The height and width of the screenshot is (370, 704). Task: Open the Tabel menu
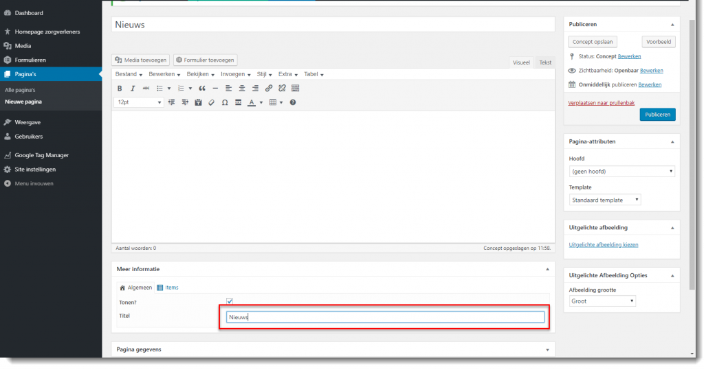coord(313,74)
